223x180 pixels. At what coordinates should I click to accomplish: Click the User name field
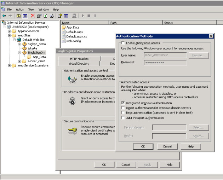pyautogui.click(x=165, y=55)
